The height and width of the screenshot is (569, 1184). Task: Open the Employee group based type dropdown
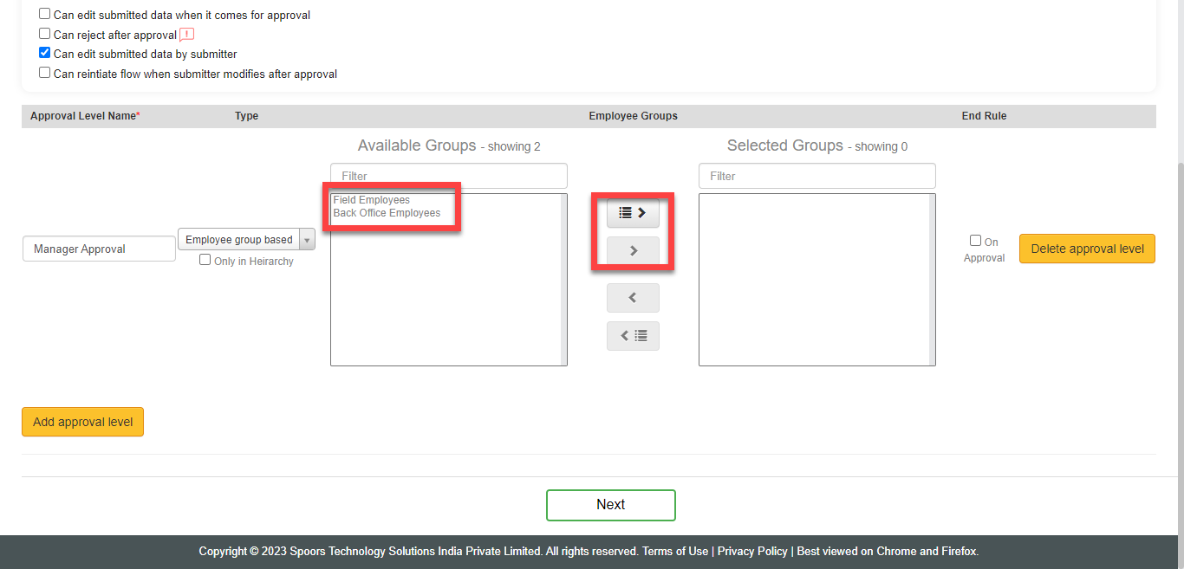click(x=246, y=240)
